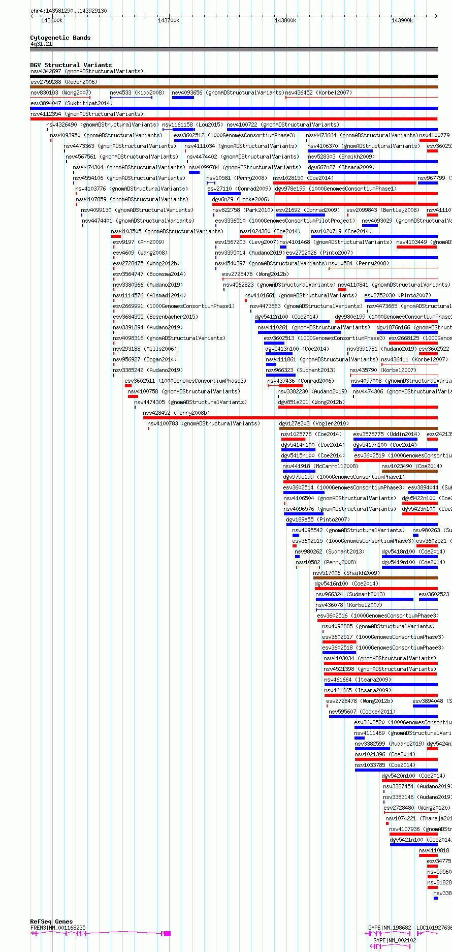This screenshot has width=452, height=952.
Task: Click esv27110 (Conrad2009) label
Action: click(239, 189)
